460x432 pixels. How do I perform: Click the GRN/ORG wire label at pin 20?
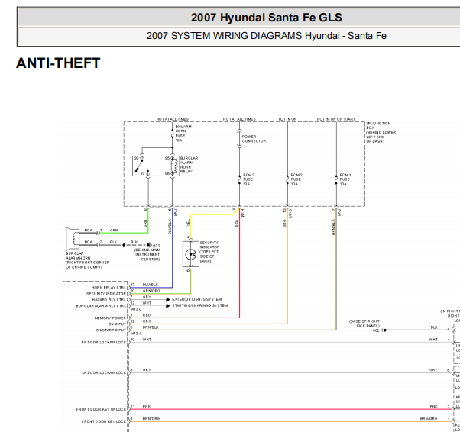pyautogui.click(x=151, y=291)
